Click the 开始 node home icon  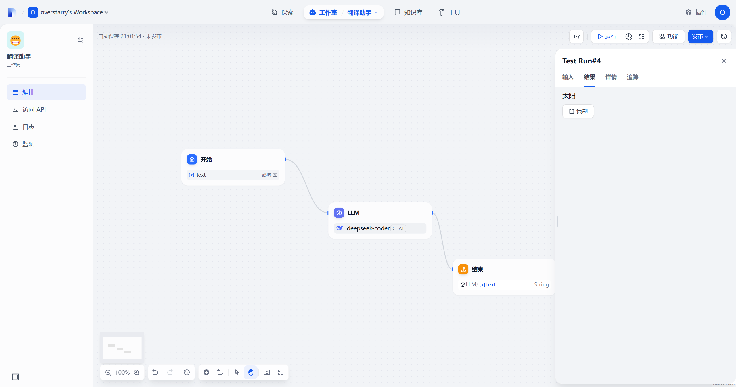coord(192,159)
